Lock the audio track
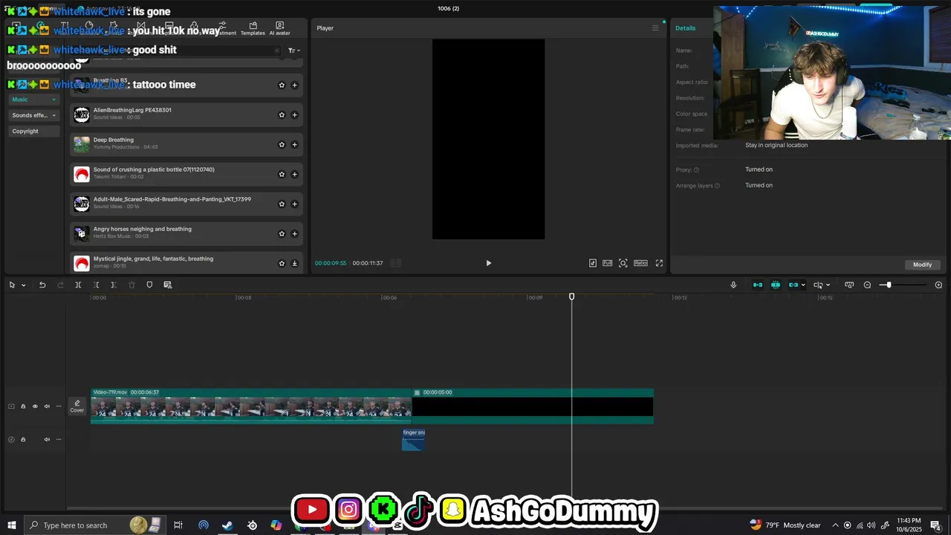The image size is (951, 535). click(23, 439)
